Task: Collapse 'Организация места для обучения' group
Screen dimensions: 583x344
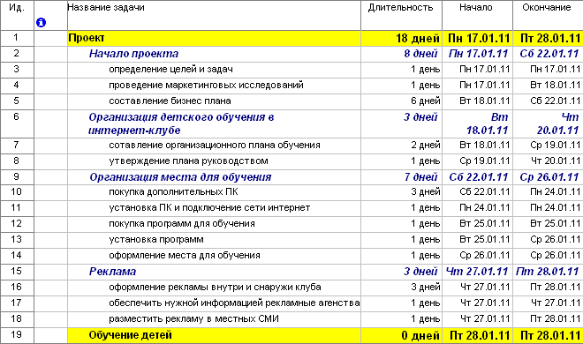Action: click(x=180, y=177)
